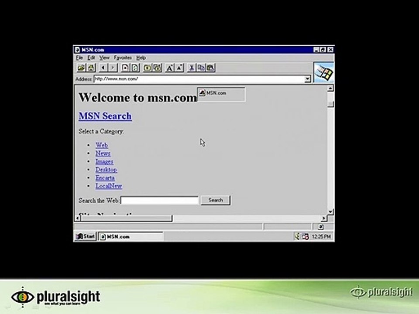Open the Images category link
Image resolution: width=419 pixels, height=314 pixels.
click(104, 161)
